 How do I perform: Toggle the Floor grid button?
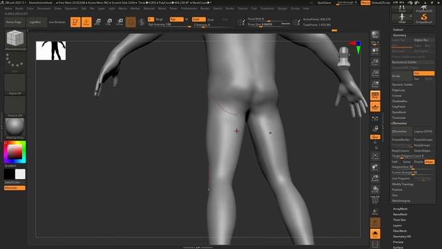[375, 107]
